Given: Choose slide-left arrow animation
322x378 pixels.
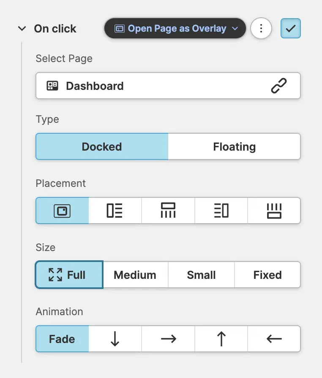Looking at the screenshot, I should (274, 339).
